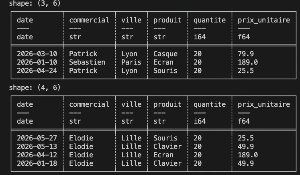This screenshot has height=175, width=300.
Task: Select the 'ville' header in the second table
Action: pos(131,104)
